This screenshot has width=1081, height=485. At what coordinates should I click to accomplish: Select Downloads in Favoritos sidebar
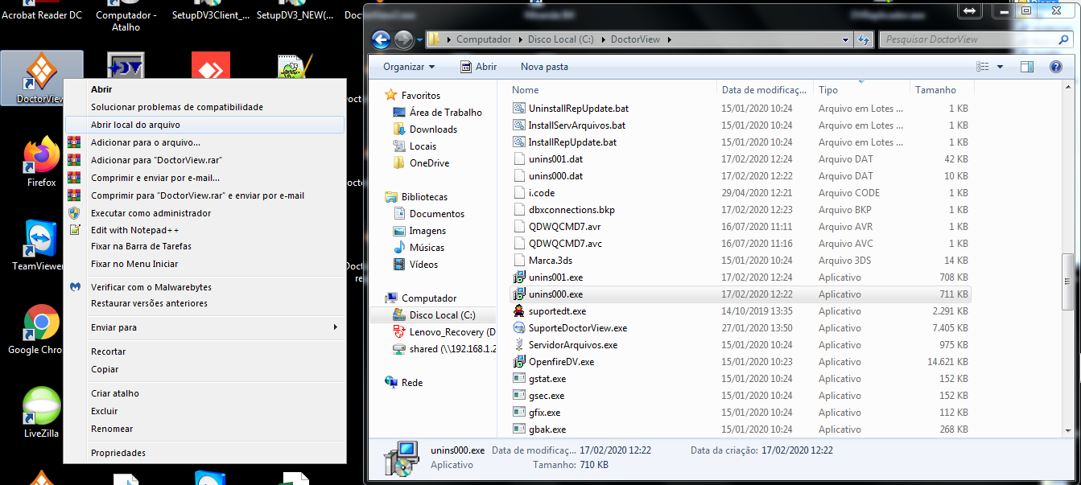coord(433,129)
